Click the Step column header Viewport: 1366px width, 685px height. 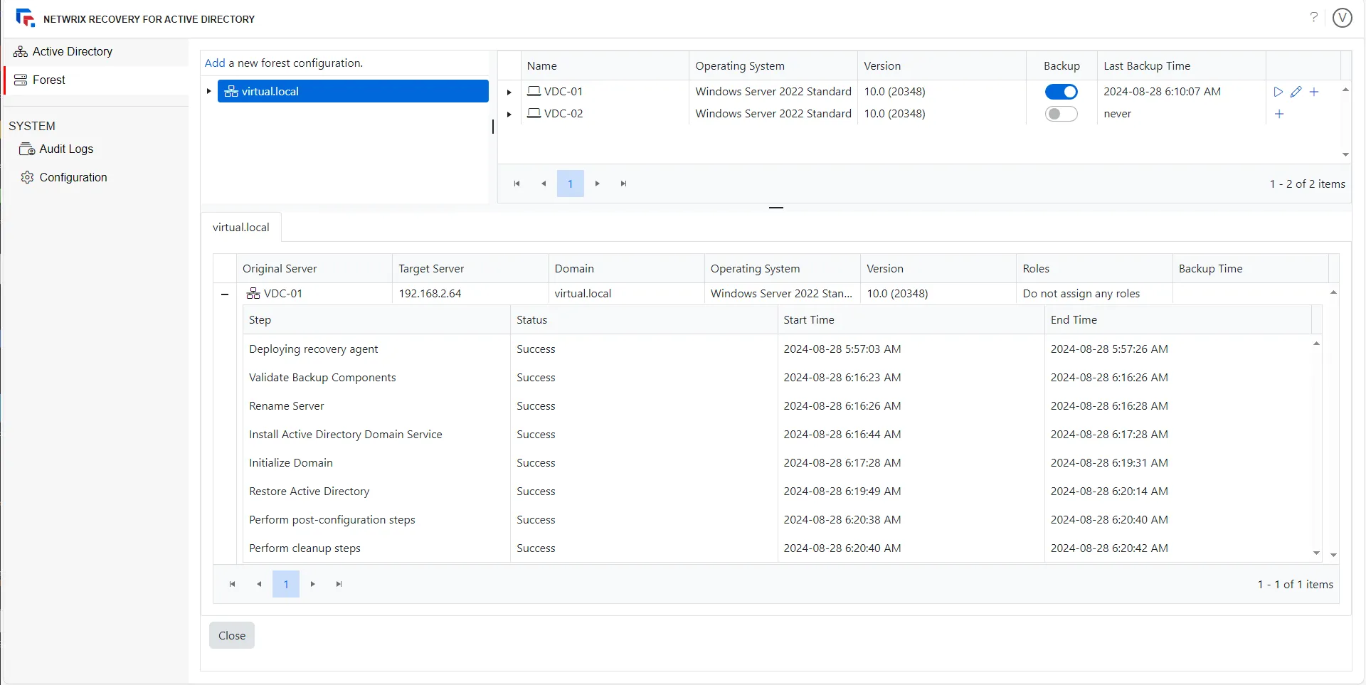click(376, 320)
